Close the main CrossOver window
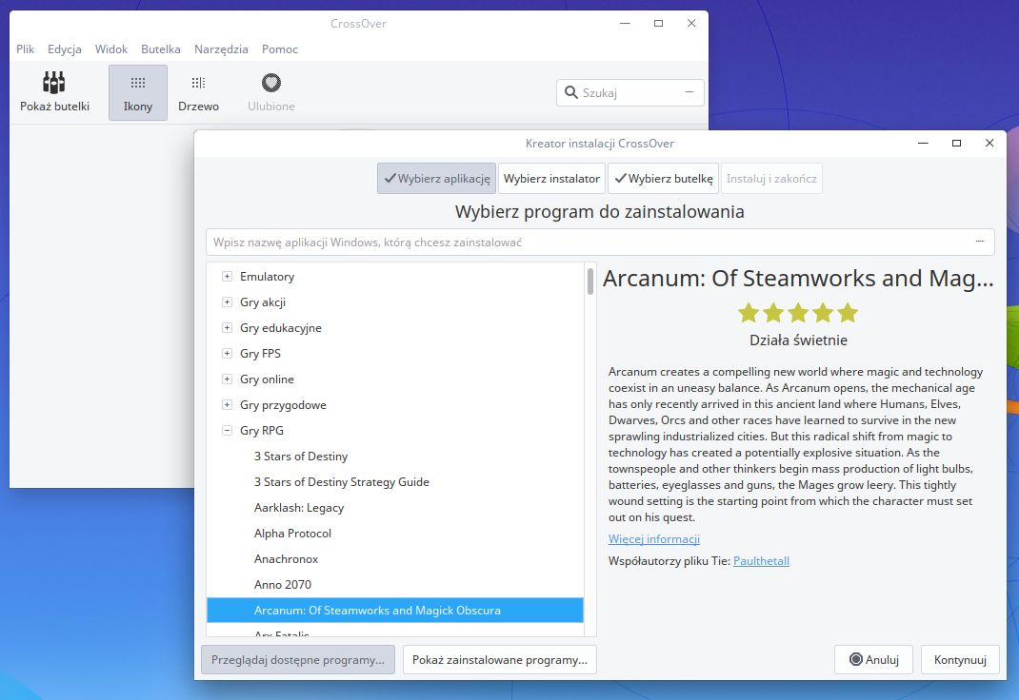 [691, 24]
